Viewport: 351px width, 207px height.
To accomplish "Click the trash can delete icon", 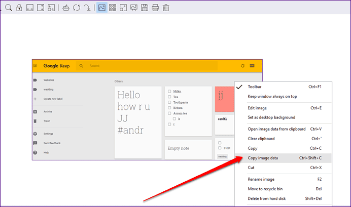I will click(x=166, y=8).
